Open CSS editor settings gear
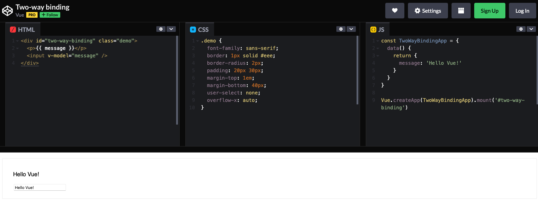 pyautogui.click(x=341, y=29)
